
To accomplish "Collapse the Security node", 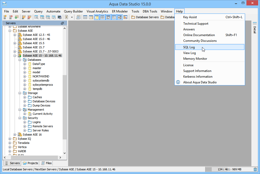I will click(x=20, y=118).
